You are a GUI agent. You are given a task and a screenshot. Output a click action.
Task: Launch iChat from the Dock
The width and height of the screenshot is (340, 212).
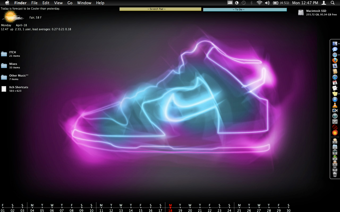click(335, 49)
